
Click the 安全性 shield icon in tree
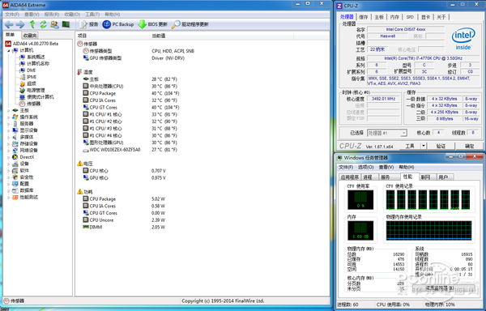(15, 177)
